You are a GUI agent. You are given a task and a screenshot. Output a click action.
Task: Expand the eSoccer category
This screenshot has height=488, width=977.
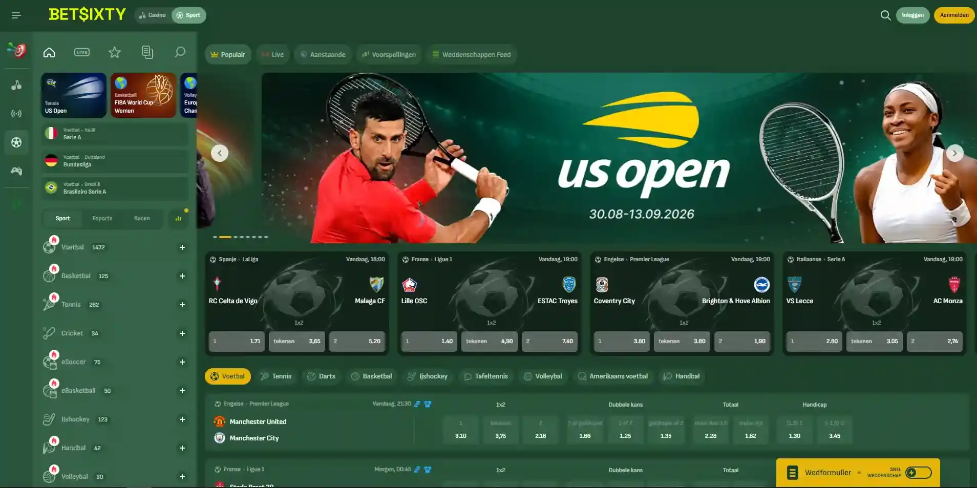(x=182, y=362)
